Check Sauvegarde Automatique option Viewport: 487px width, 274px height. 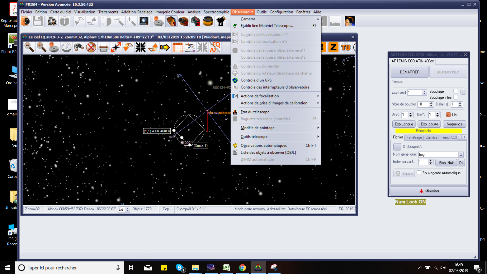[x=419, y=173]
